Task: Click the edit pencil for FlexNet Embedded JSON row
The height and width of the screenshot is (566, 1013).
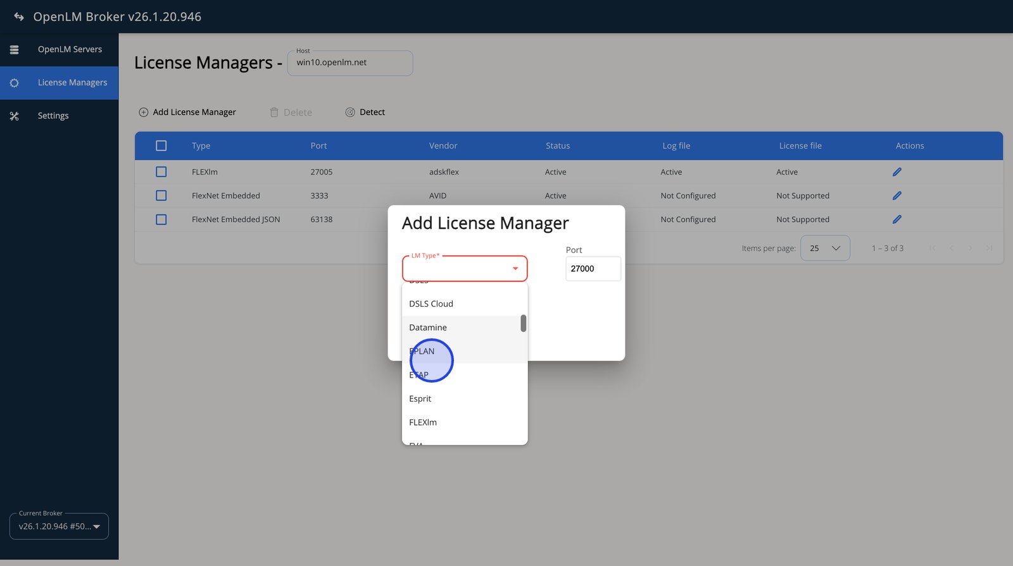Action: pyautogui.click(x=897, y=219)
